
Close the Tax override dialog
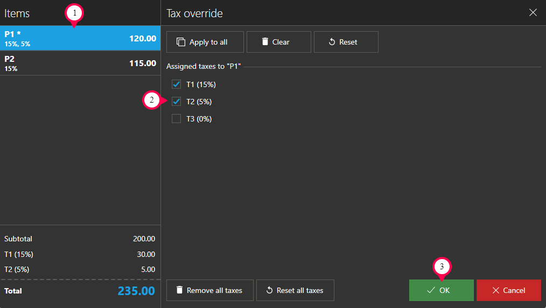pyautogui.click(x=533, y=12)
